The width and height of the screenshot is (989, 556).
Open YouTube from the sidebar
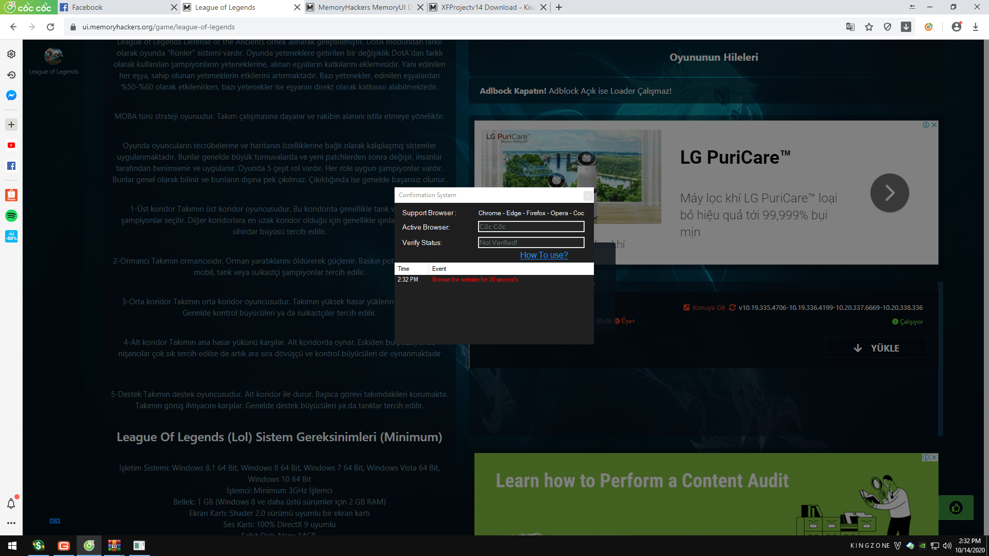pos(11,145)
